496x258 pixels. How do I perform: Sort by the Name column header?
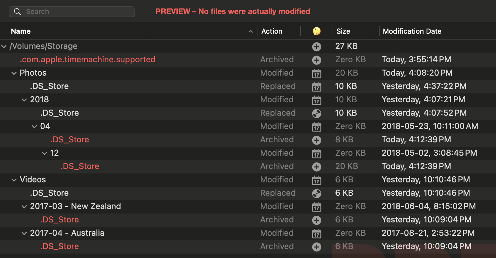(21, 31)
